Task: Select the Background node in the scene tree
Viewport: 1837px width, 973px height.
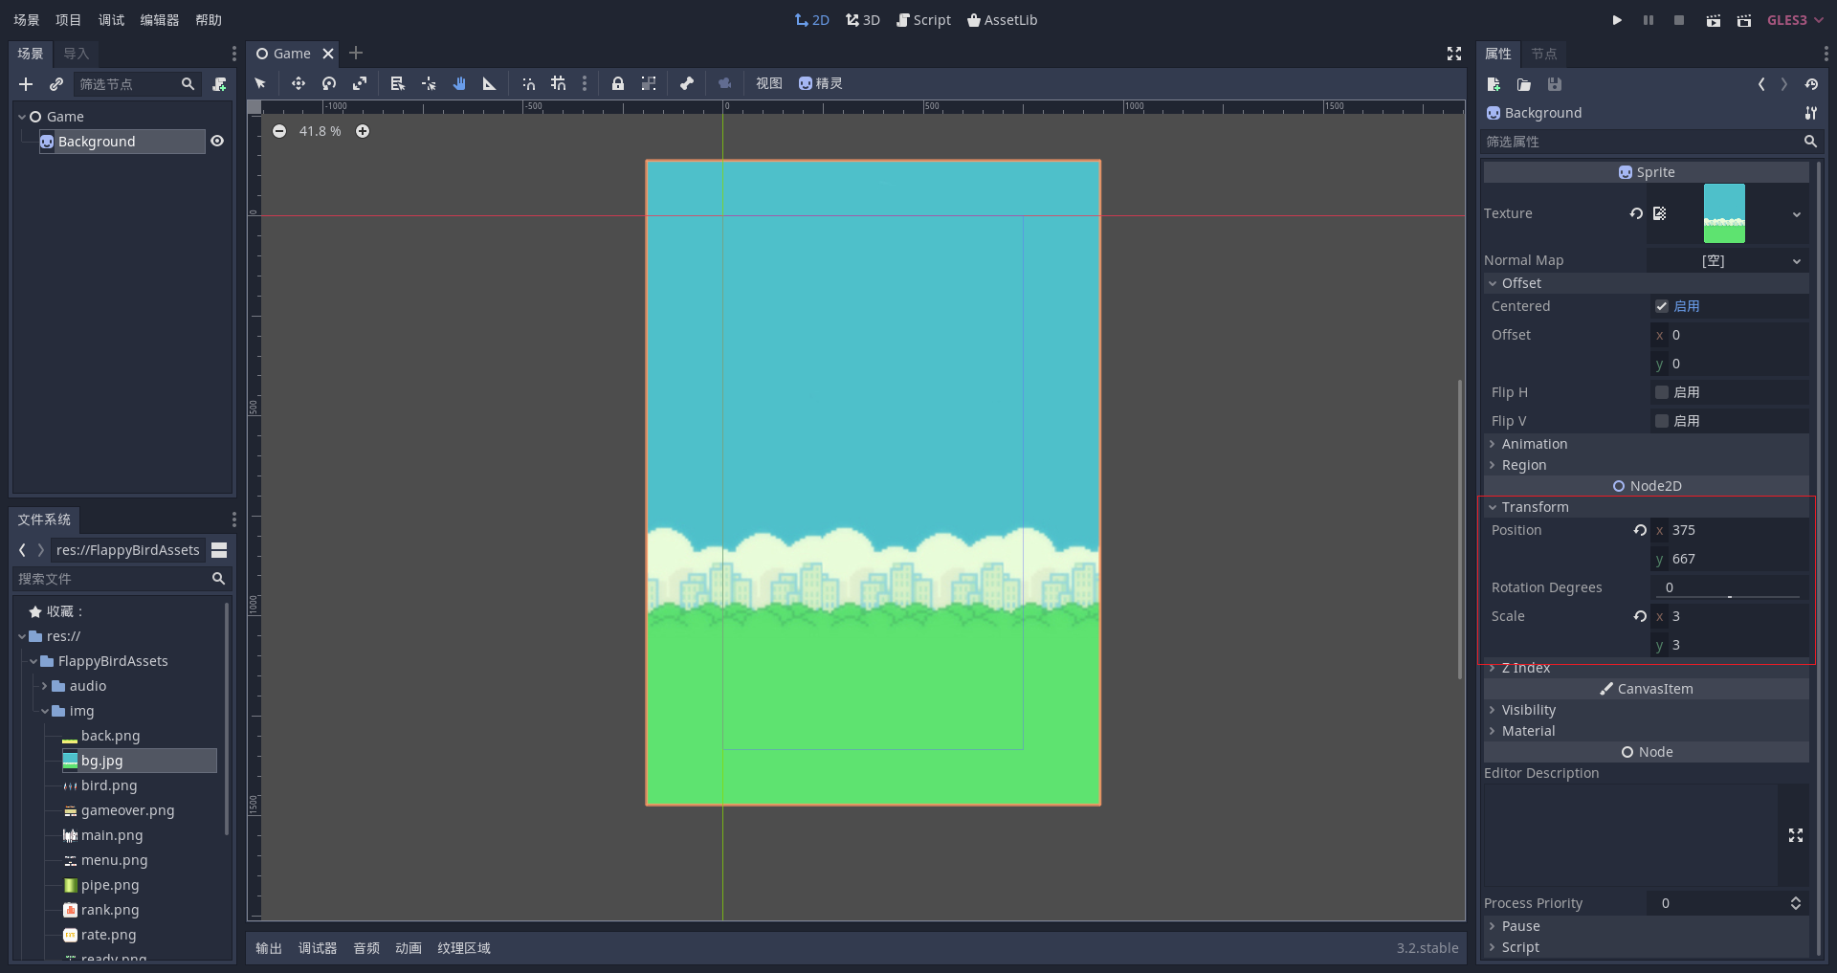Action: point(122,142)
